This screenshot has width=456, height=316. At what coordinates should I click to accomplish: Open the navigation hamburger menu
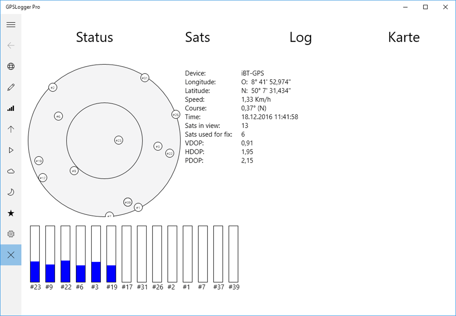pos(11,24)
